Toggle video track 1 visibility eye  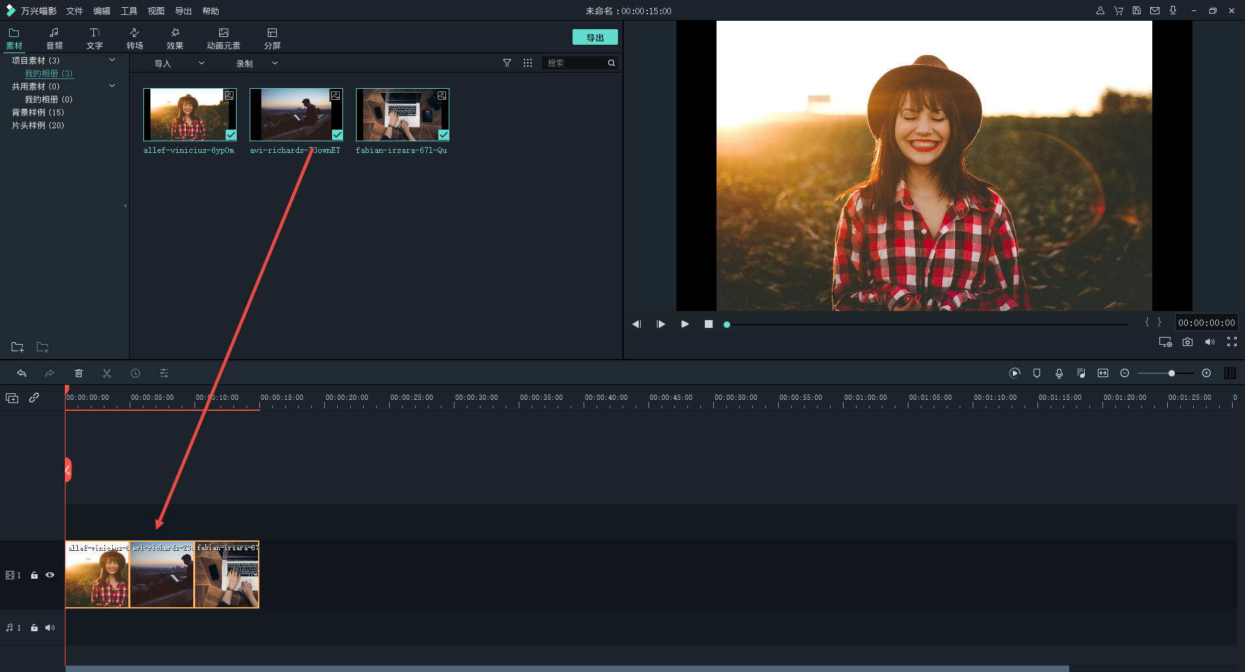point(50,575)
